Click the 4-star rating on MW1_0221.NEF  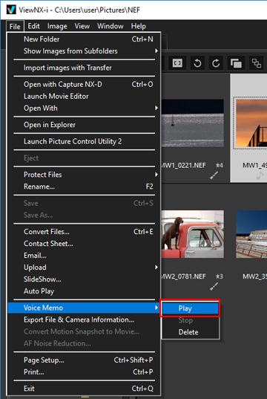220,166
